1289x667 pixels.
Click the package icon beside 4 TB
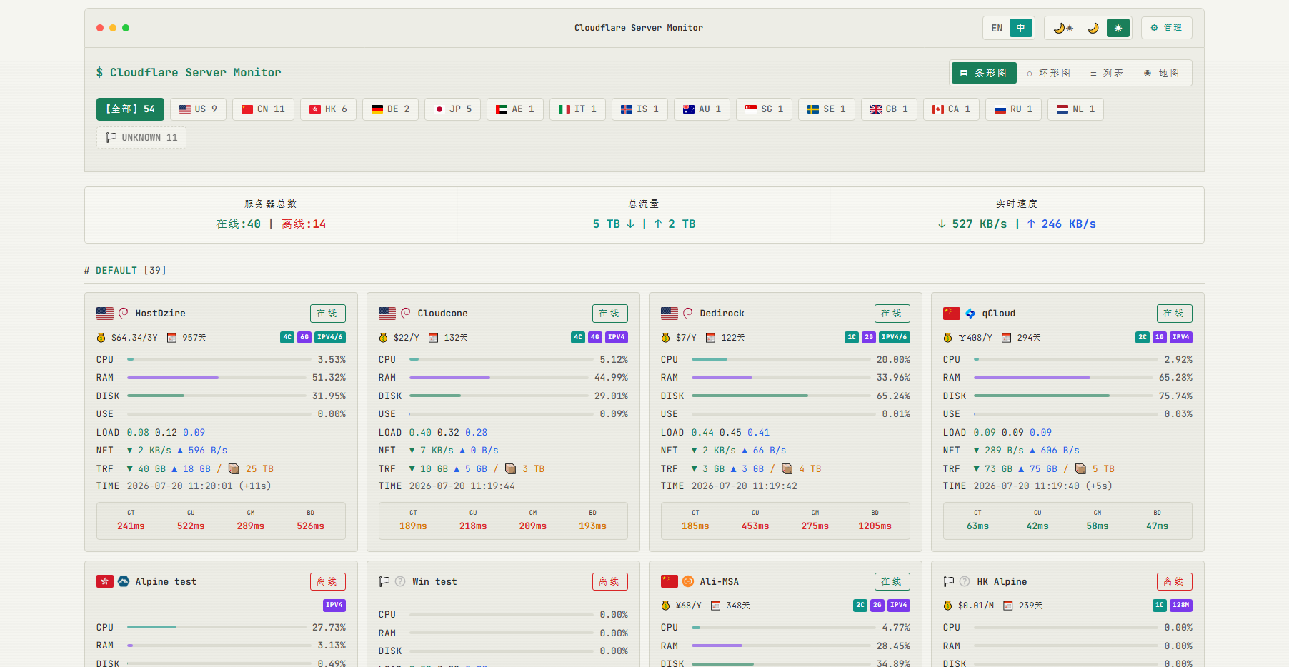point(787,468)
